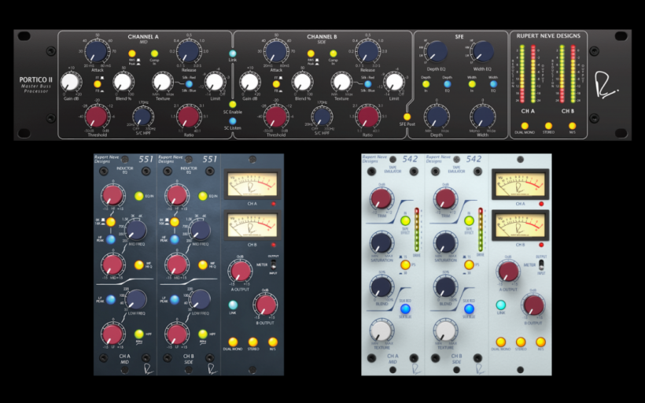Click the Channel B Ratio knob
The width and height of the screenshot is (645, 403).
click(x=368, y=116)
